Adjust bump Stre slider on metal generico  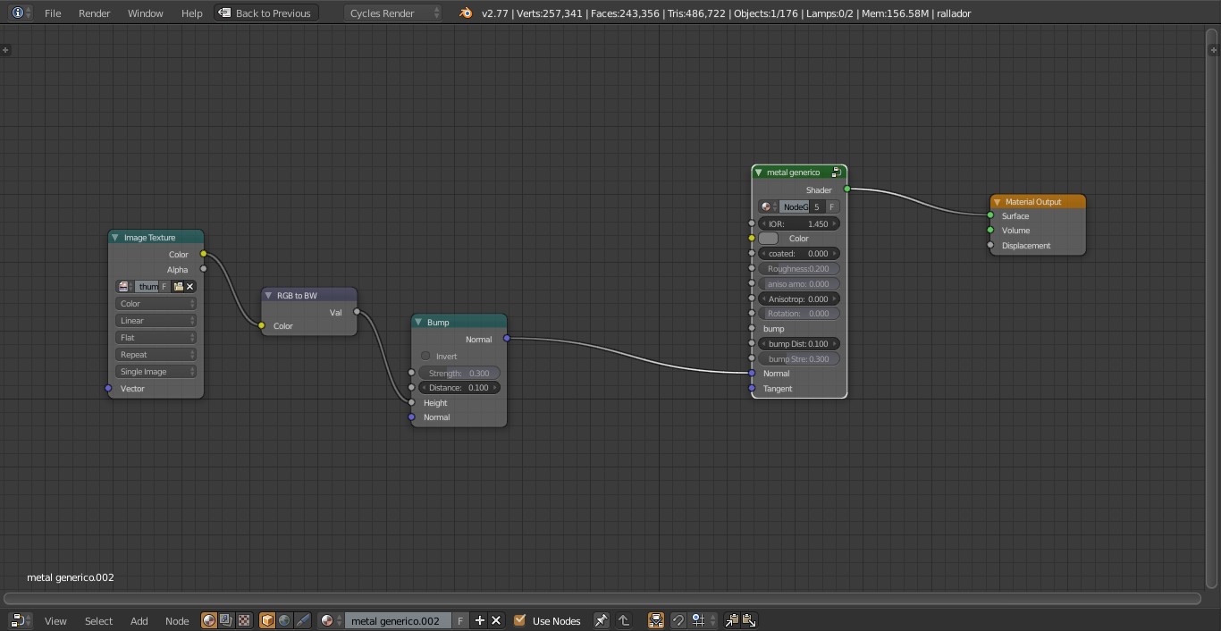pyautogui.click(x=799, y=359)
